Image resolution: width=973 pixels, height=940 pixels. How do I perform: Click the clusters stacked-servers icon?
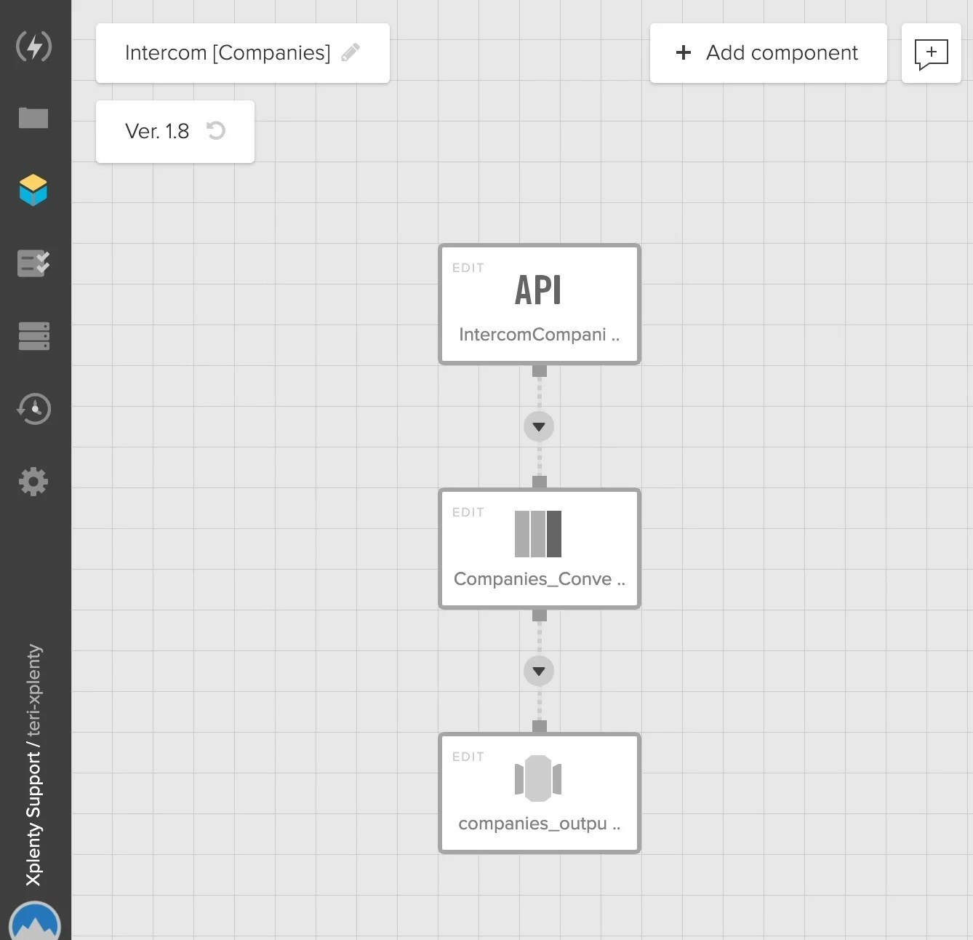point(33,335)
